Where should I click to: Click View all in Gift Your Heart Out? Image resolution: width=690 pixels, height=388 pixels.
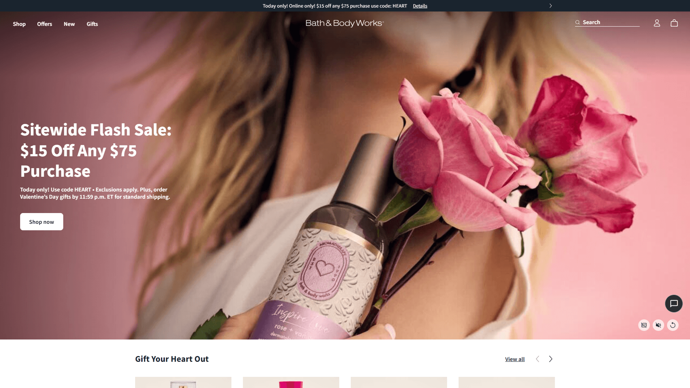point(515,359)
